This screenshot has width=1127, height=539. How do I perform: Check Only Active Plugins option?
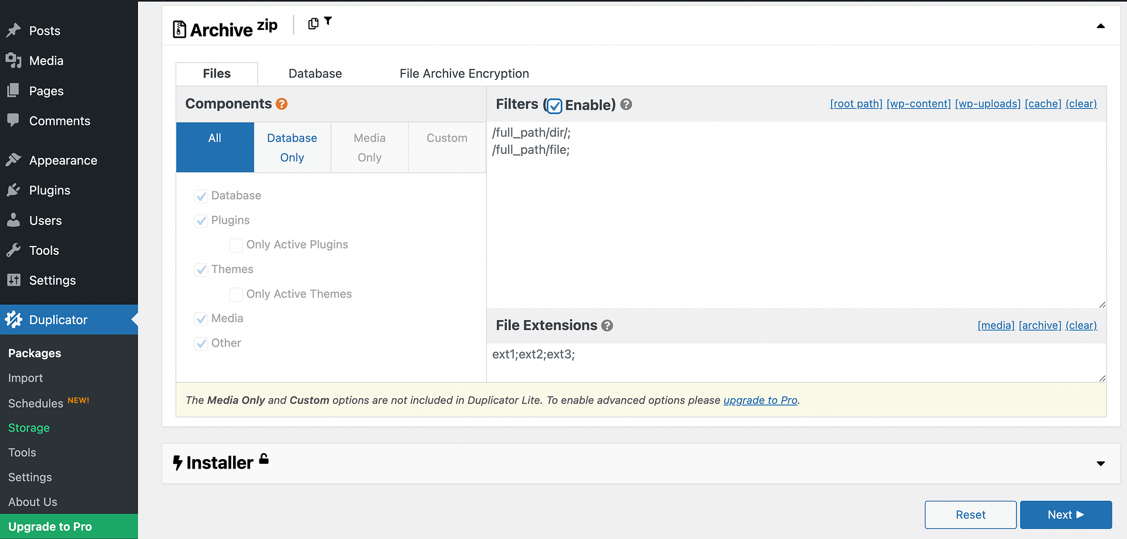tap(236, 245)
